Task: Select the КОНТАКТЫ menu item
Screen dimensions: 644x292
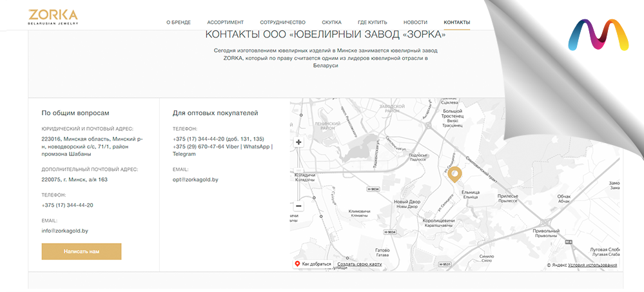Action: click(456, 23)
